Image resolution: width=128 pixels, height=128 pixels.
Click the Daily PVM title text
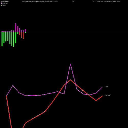coord(5,2)
